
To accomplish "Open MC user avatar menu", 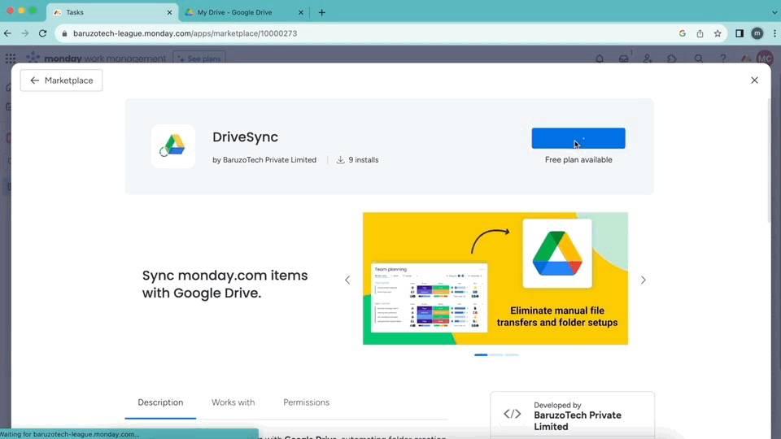I will 765,59.
